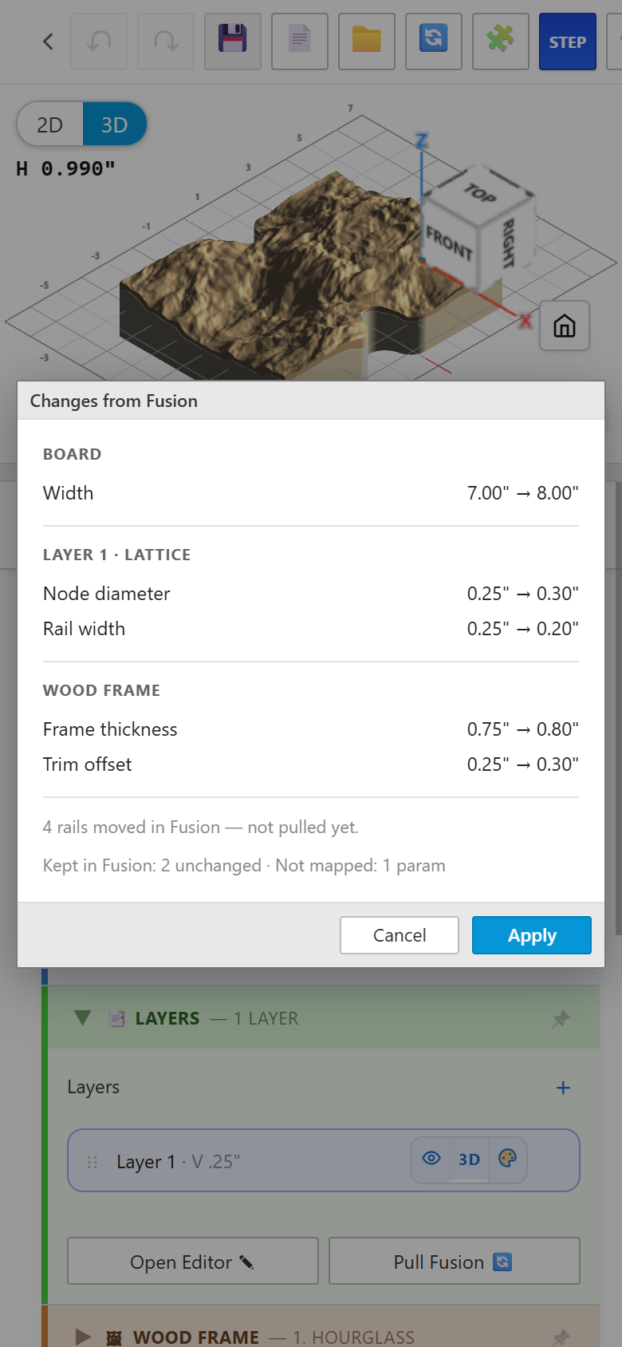The width and height of the screenshot is (622, 1347).
Task: Export using the STEP button
Action: pos(568,41)
